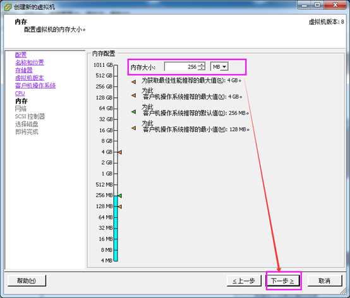
Task: Click the guest OS recommended maximum legend triangle
Action: coord(134,95)
